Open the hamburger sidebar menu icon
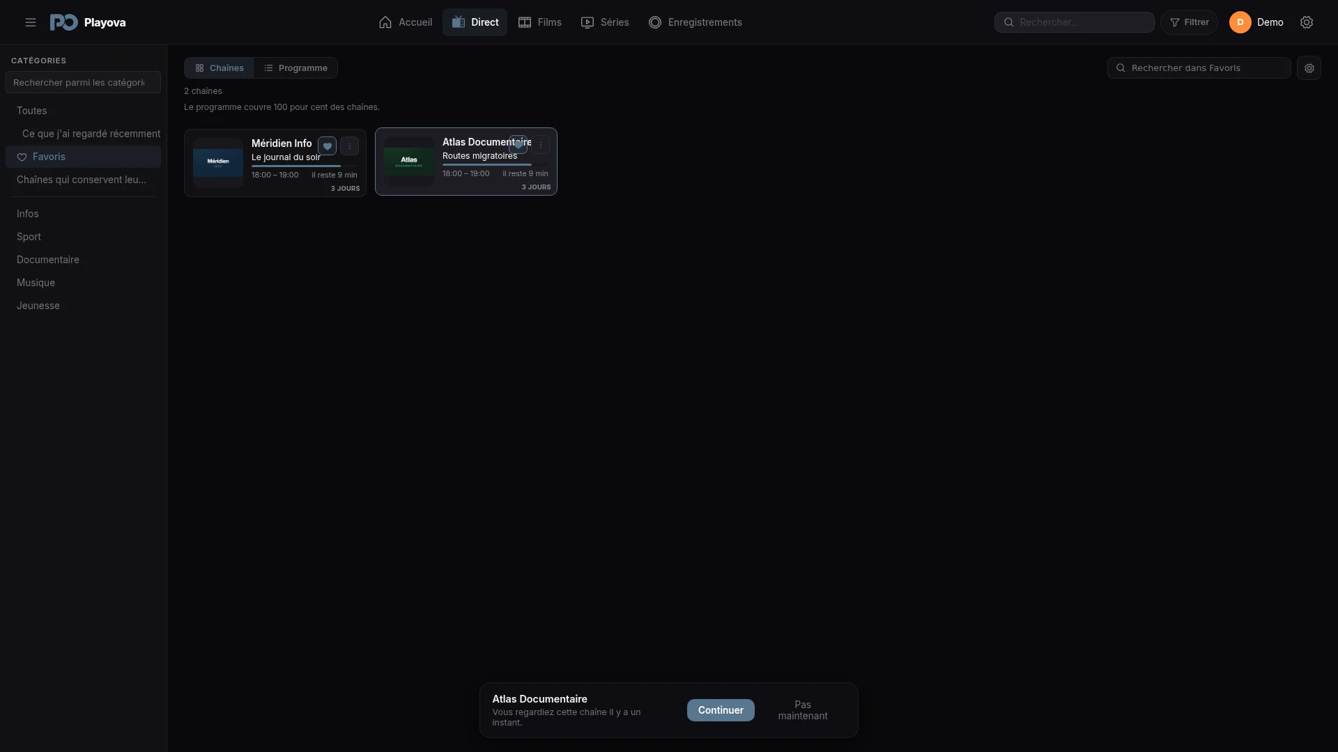The width and height of the screenshot is (1338, 752). click(31, 22)
